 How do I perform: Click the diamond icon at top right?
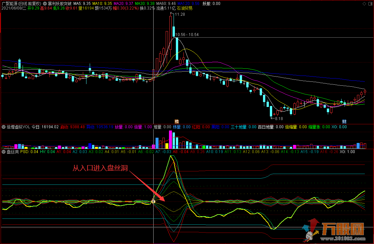364,4
